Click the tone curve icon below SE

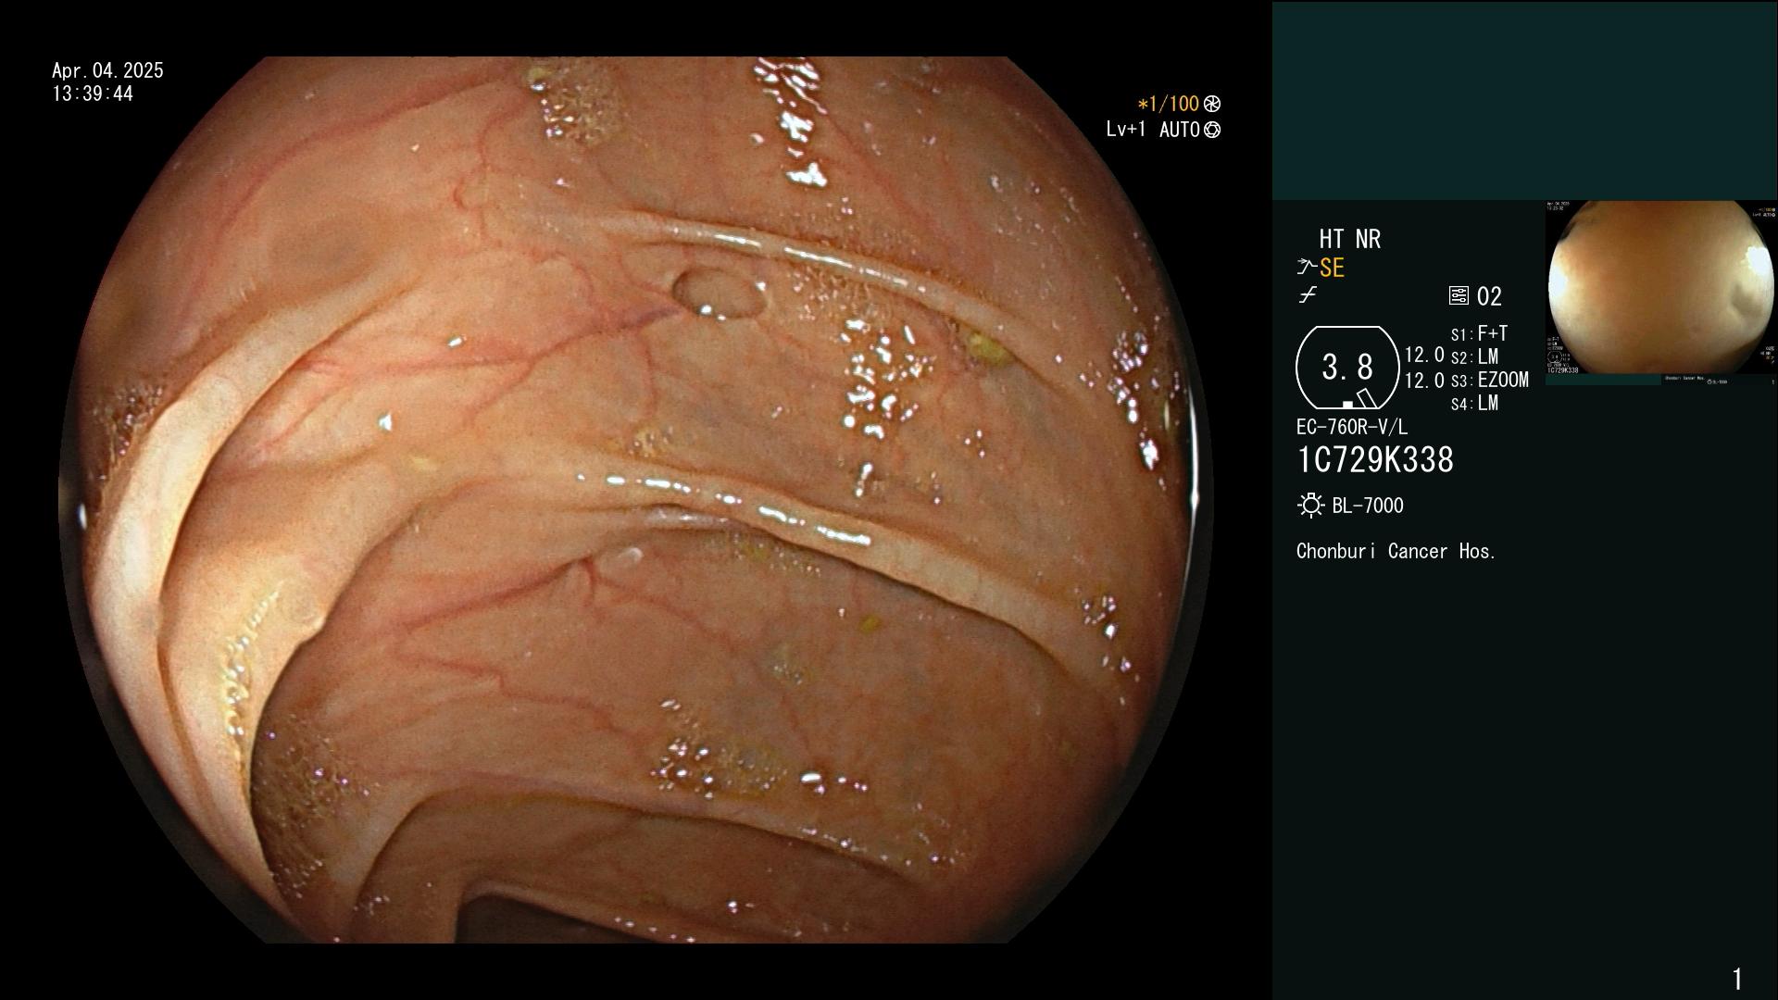(x=1308, y=295)
